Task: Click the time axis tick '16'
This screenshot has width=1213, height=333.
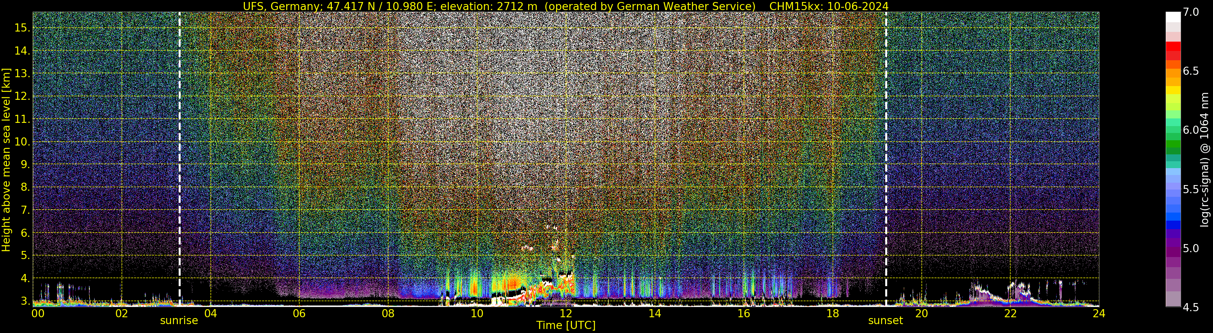Action: coord(744,313)
